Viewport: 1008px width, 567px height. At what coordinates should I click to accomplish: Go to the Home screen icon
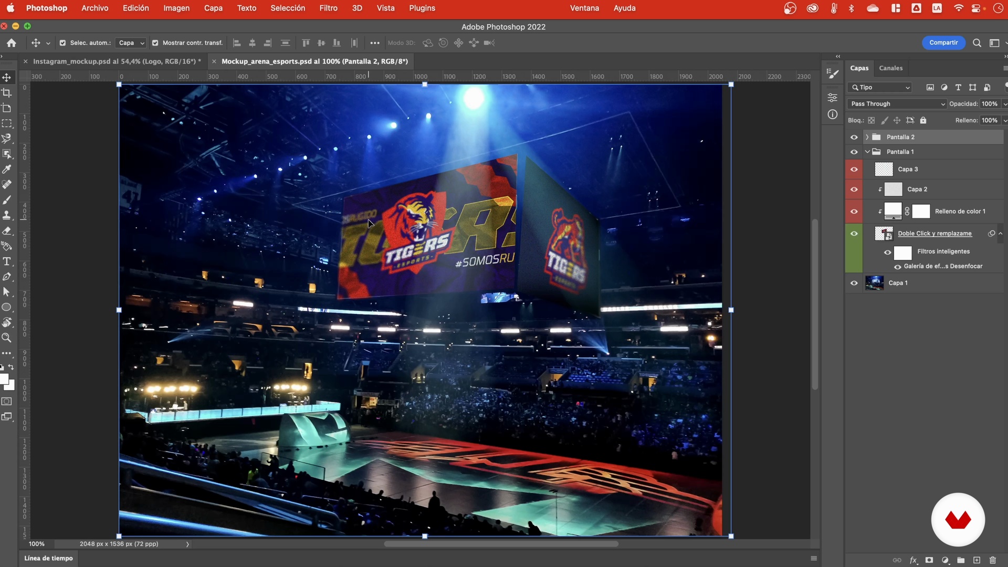[12, 43]
